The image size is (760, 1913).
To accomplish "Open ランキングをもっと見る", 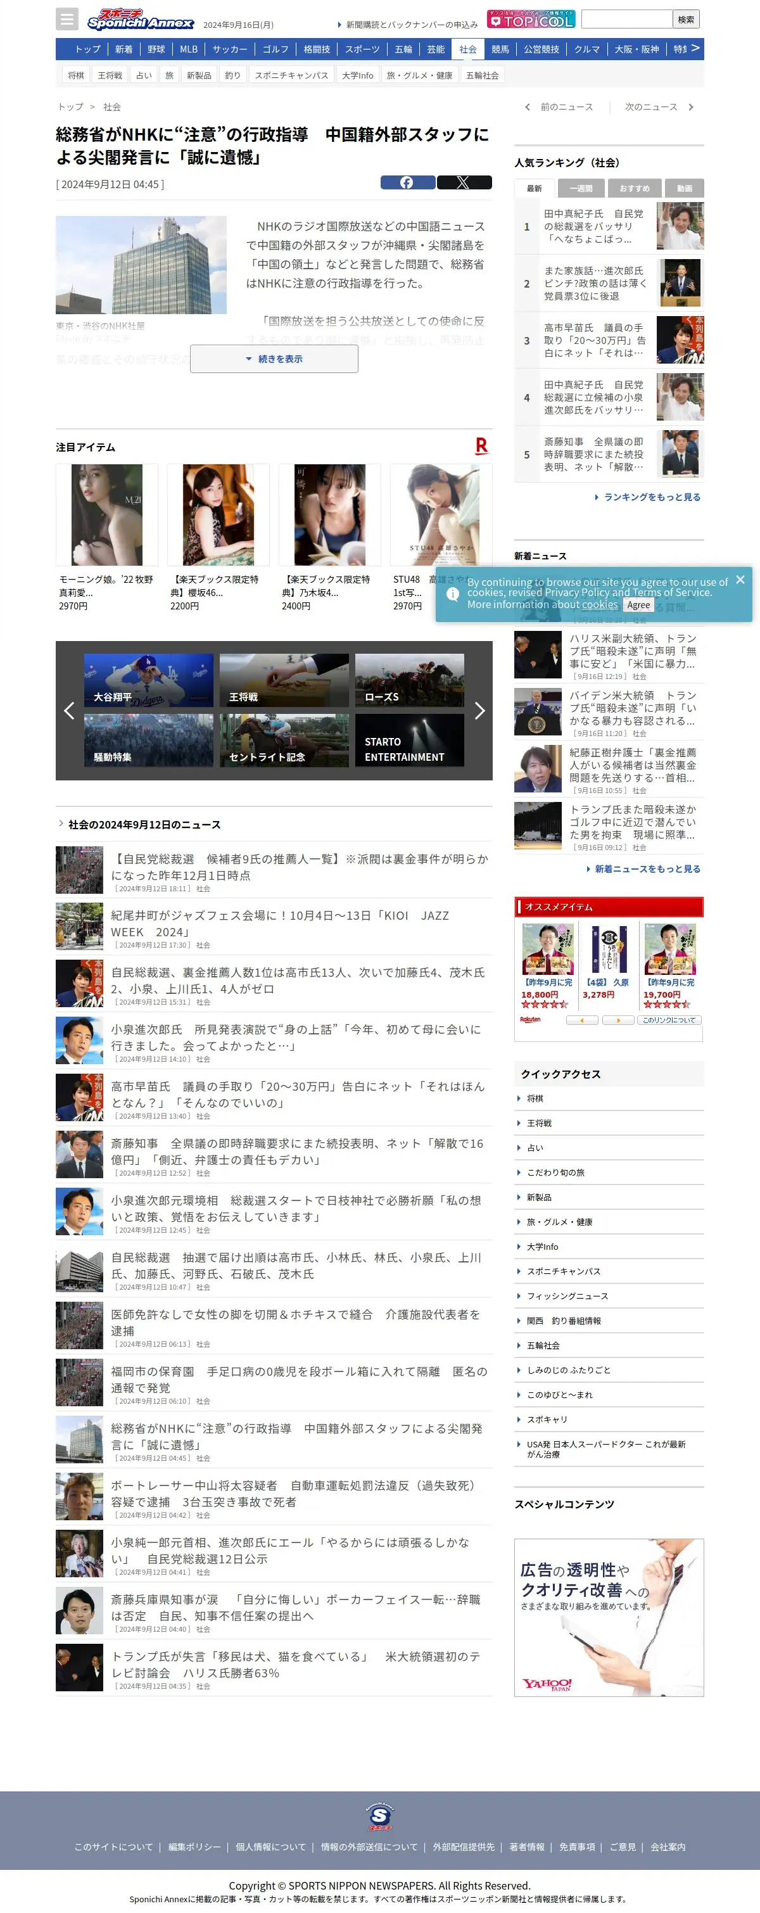I will 648,497.
